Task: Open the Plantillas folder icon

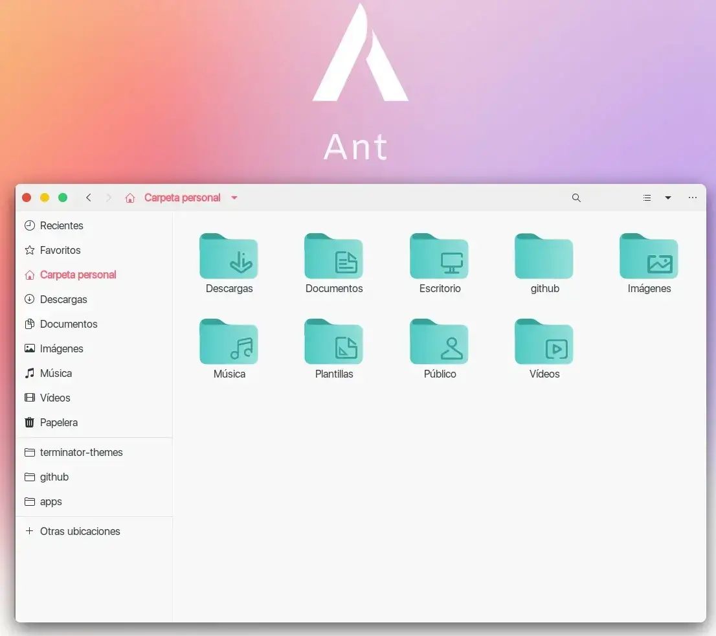Action: click(334, 341)
